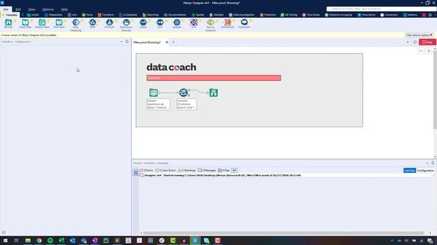Viewport: 437px width, 245px height.
Task: Open the Windows Start menu
Action: click(5, 240)
